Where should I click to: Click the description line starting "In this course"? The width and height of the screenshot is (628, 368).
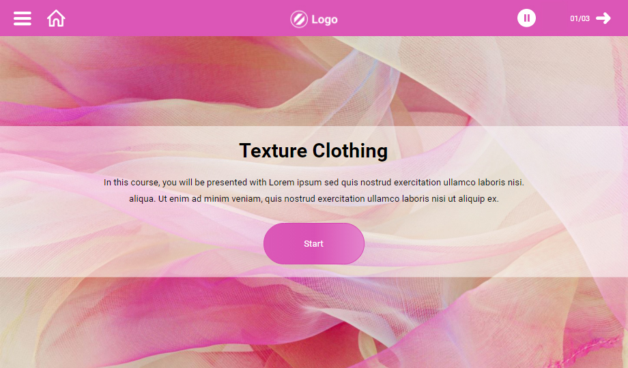(x=313, y=183)
